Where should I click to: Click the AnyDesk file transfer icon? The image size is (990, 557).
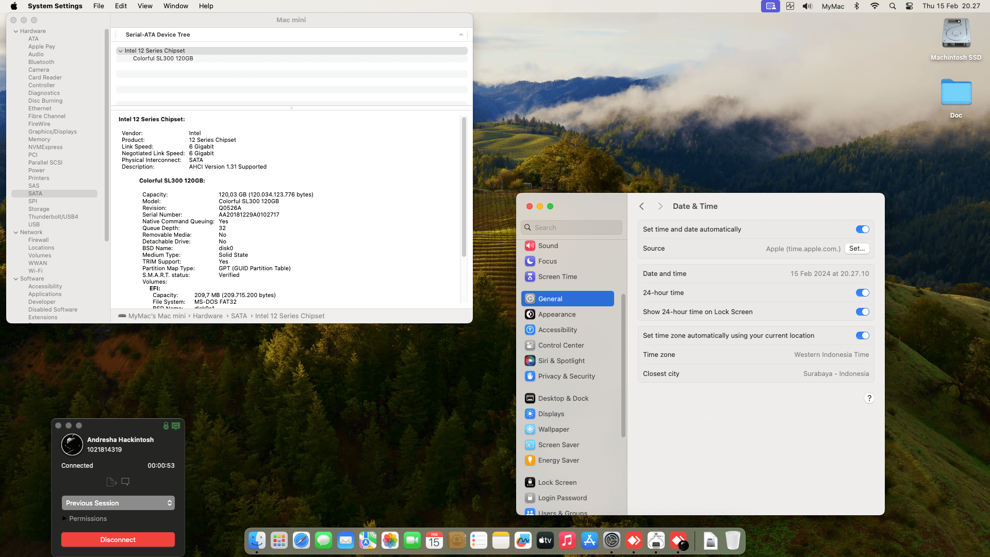pos(111,482)
